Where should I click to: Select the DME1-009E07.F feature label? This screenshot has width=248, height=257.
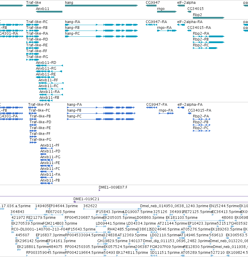pyautogui.click(x=113, y=187)
